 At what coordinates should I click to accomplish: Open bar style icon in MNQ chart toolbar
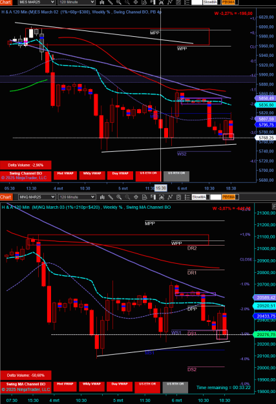102,197
